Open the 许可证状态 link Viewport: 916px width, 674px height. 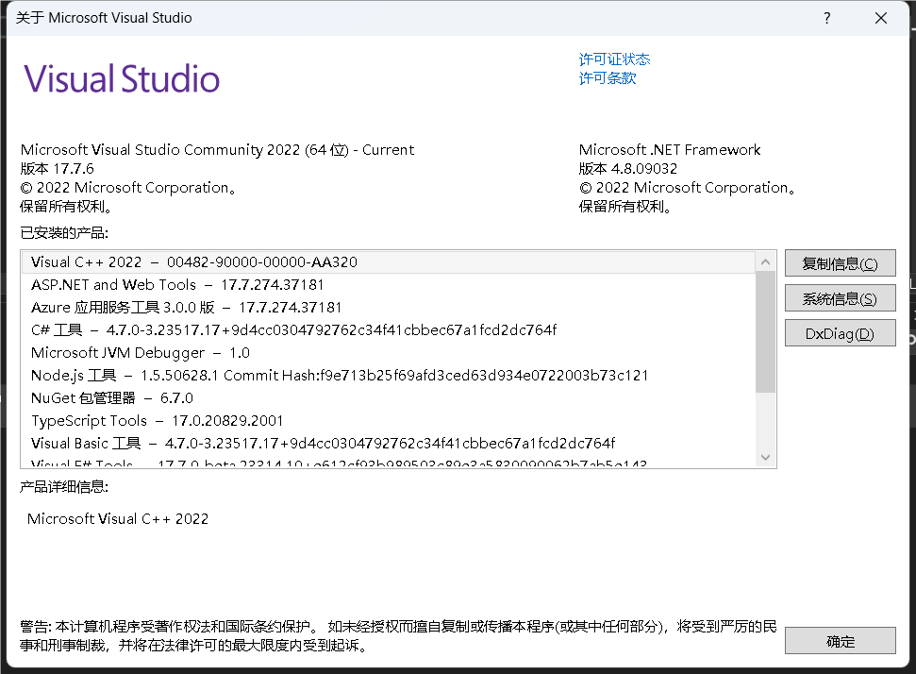614,59
